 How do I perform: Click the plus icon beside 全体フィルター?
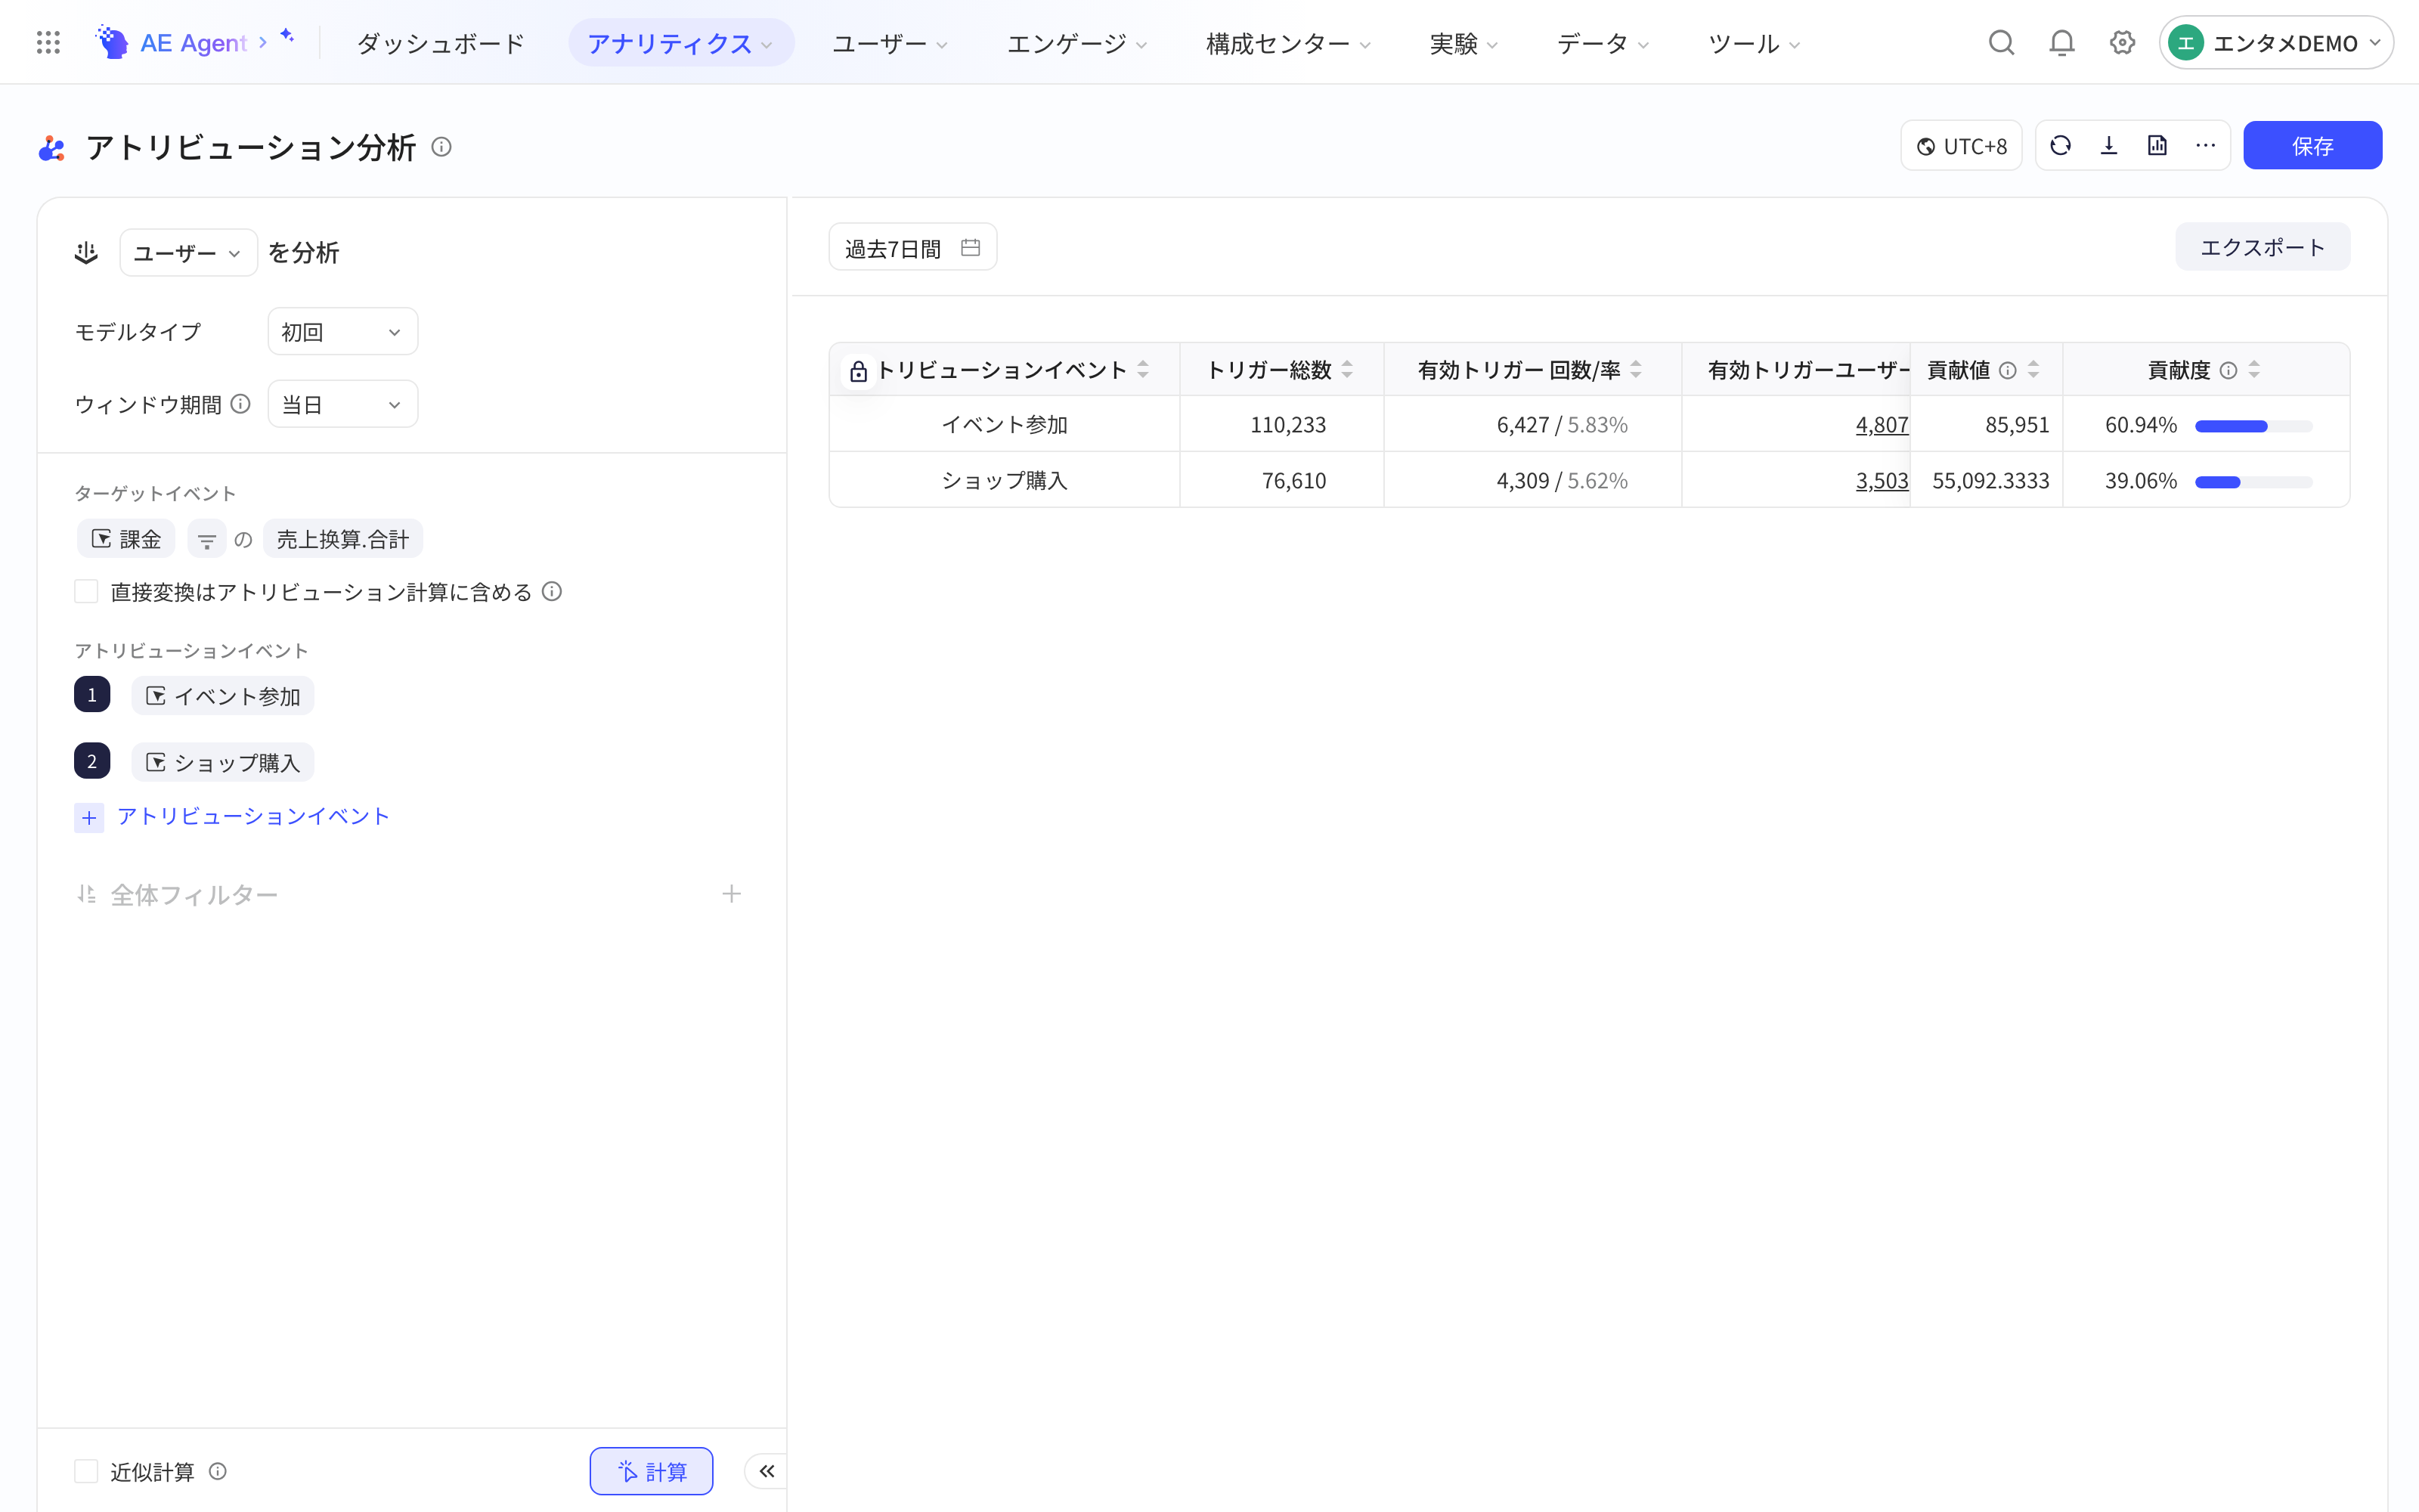pyautogui.click(x=732, y=894)
